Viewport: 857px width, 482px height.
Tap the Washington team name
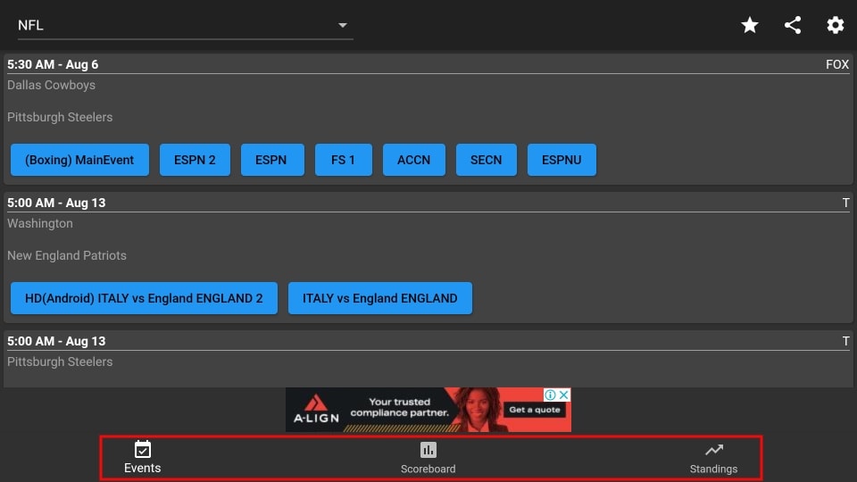pyautogui.click(x=40, y=223)
